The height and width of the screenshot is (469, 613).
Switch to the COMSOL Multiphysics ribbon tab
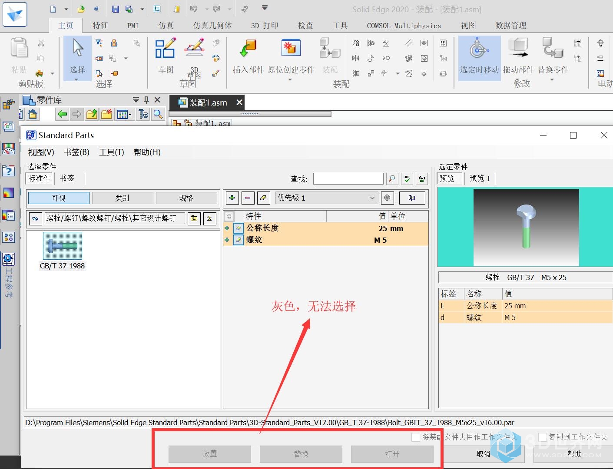coord(404,26)
